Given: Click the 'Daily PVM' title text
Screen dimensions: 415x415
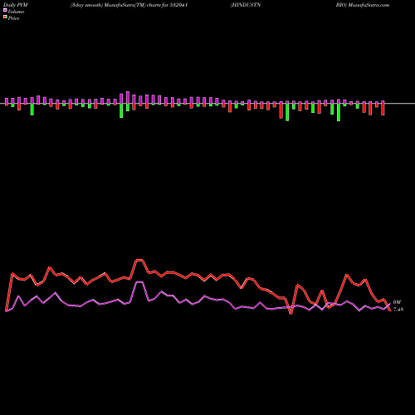Looking at the screenshot, I should click(16, 5).
